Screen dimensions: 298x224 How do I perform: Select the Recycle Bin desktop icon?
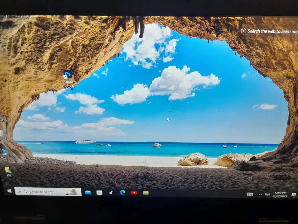click(4, 136)
